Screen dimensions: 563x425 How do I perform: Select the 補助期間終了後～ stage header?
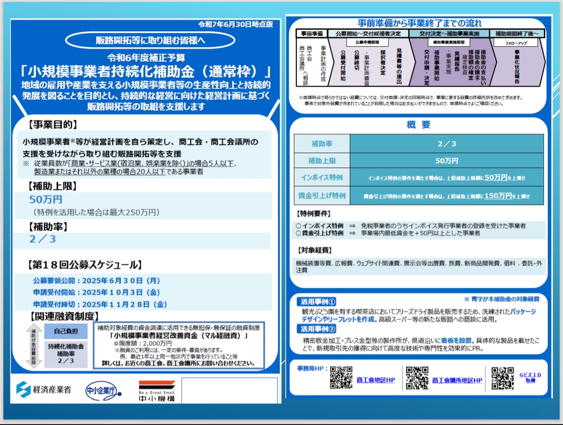coord(517,33)
